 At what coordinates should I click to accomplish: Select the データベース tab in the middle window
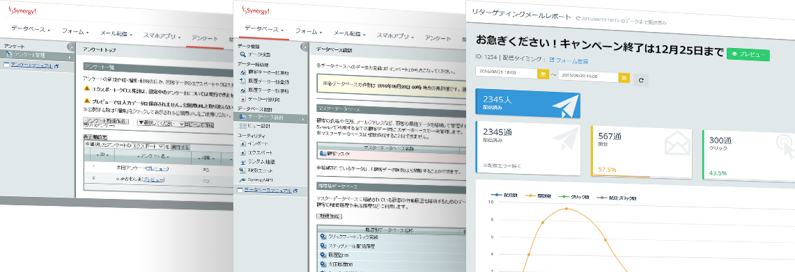[263, 29]
